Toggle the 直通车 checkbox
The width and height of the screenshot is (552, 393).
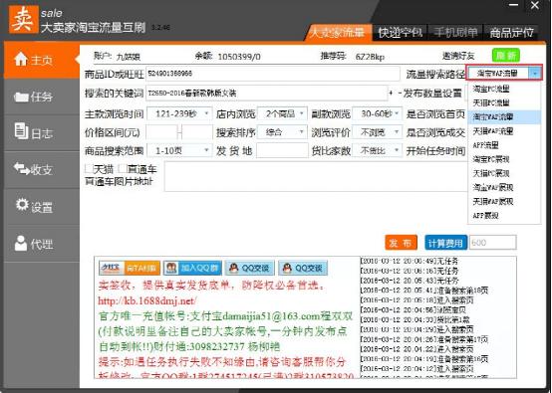123,169
